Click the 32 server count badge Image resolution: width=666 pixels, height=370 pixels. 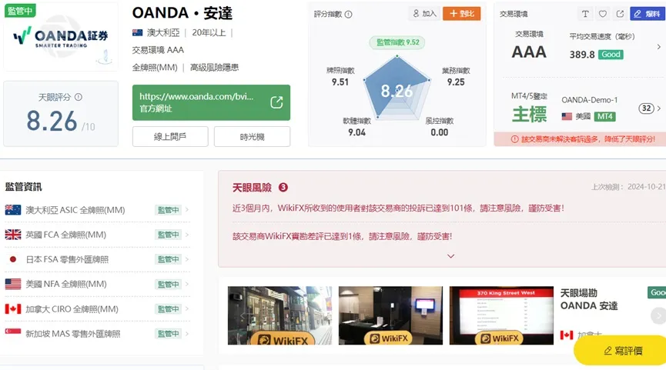[x=646, y=108]
